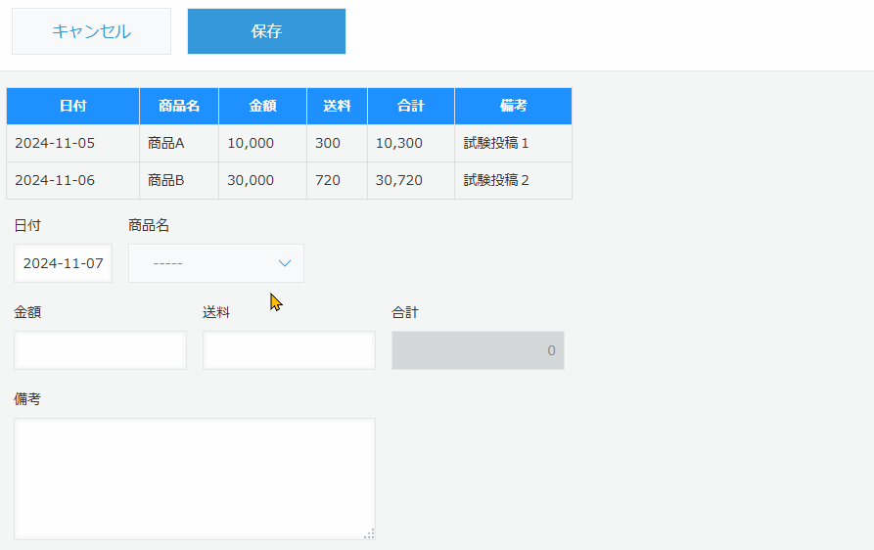Click the chevron arrow in 商品名 dropdown
The height and width of the screenshot is (550, 874).
pos(285,263)
